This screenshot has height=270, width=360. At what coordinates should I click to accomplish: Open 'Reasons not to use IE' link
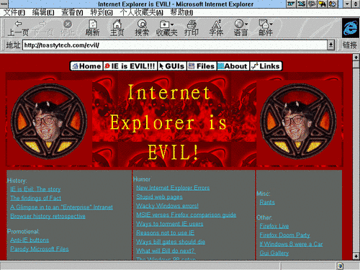165,233
